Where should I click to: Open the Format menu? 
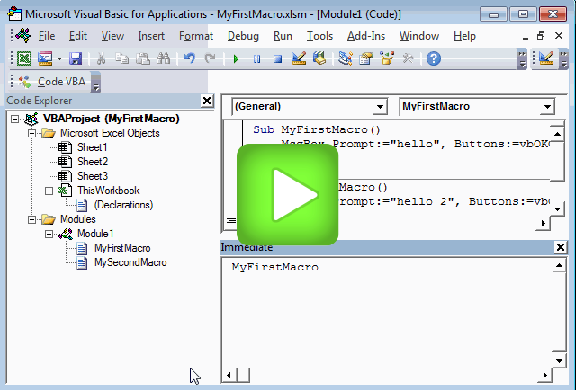tap(196, 36)
